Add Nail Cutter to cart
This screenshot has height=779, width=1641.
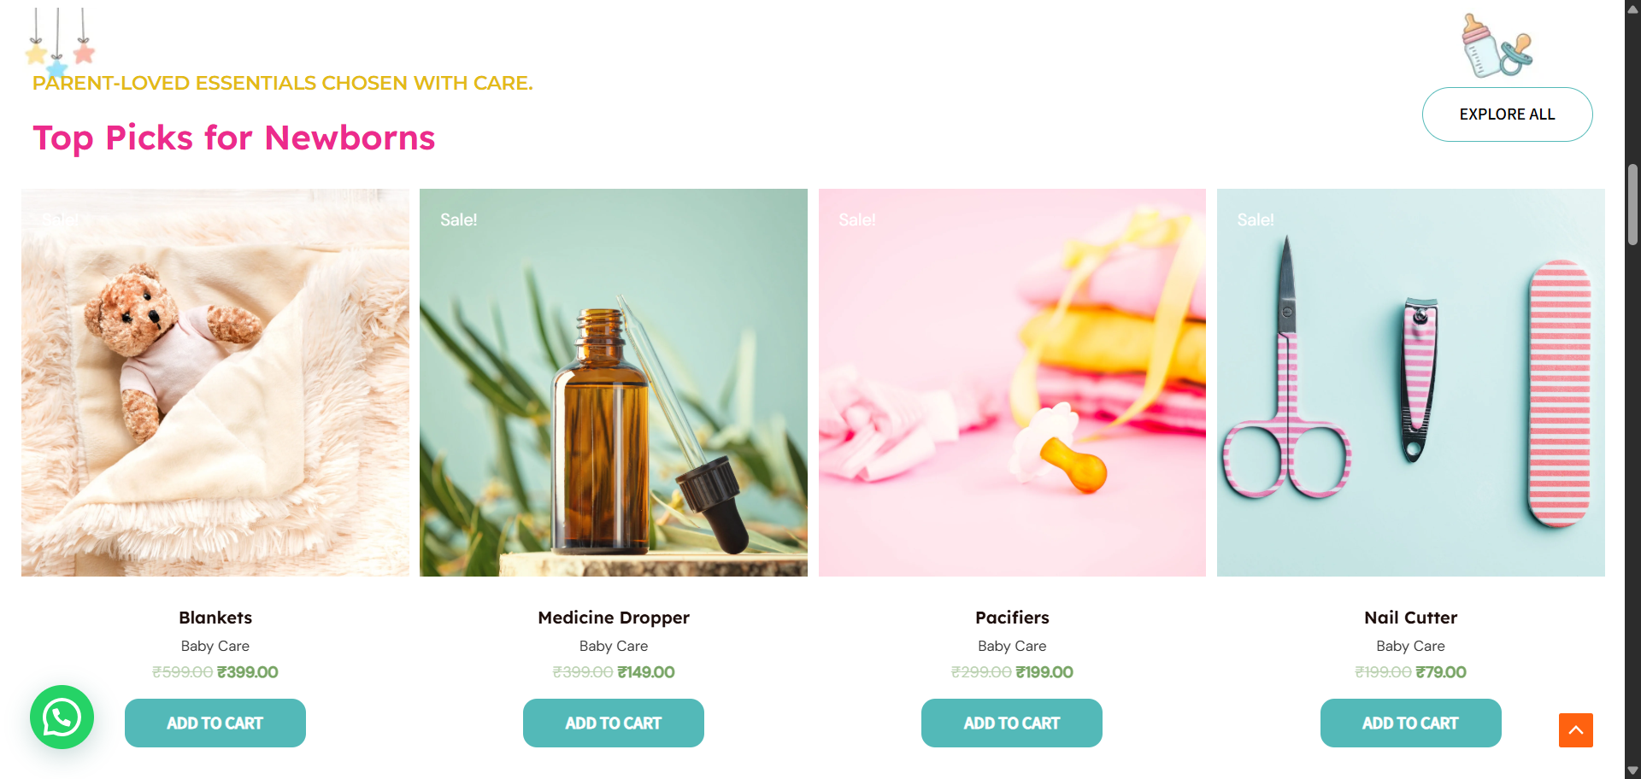(x=1410, y=723)
